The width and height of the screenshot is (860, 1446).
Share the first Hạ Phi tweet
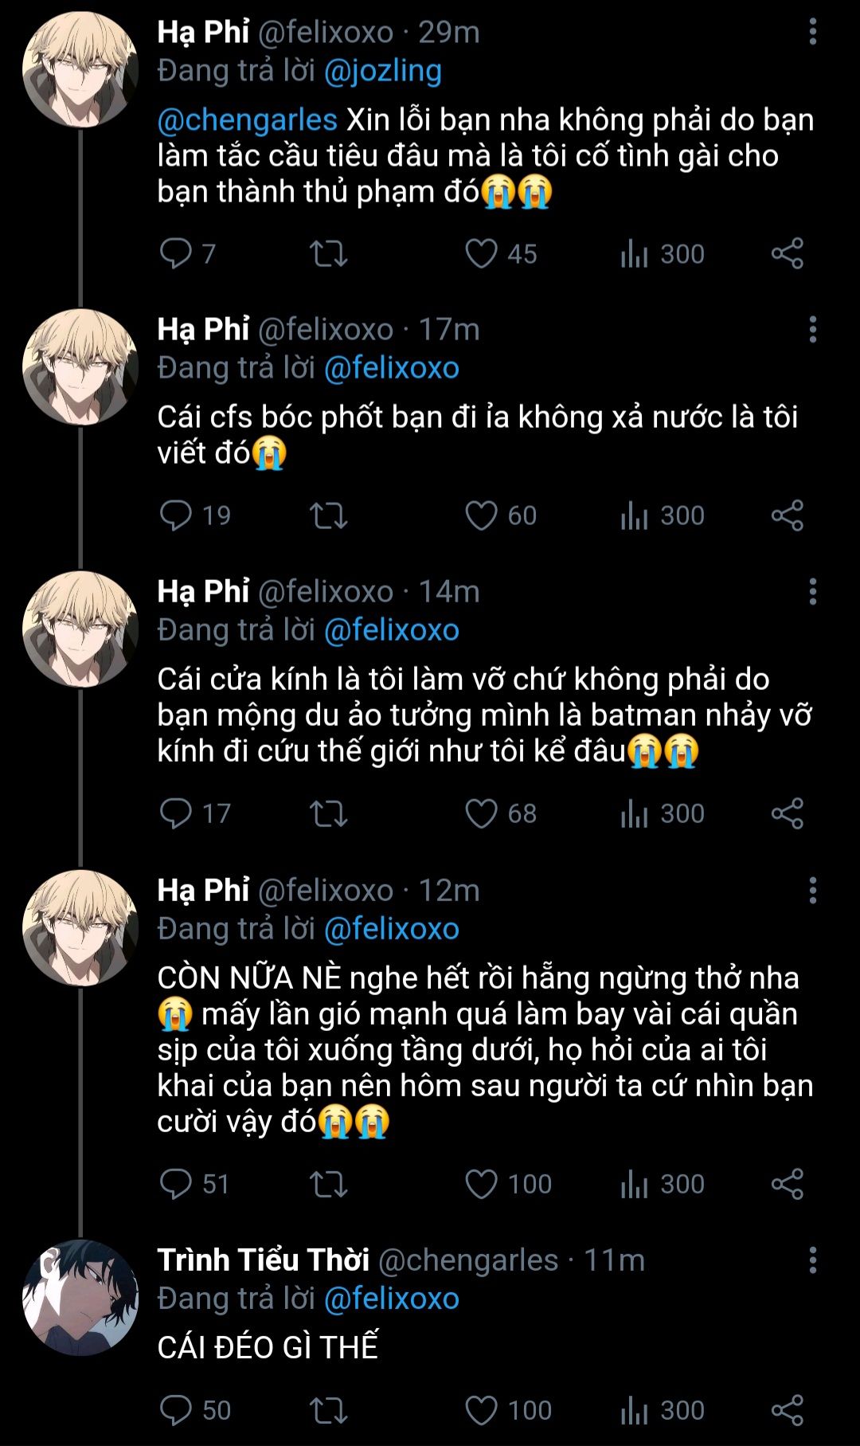coord(787,253)
